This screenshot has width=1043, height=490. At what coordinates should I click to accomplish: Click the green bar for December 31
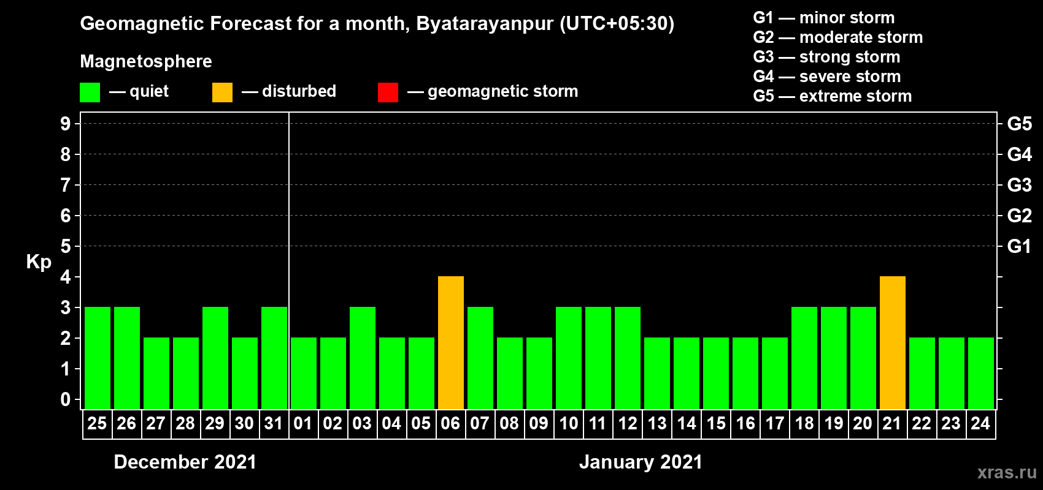(x=274, y=358)
